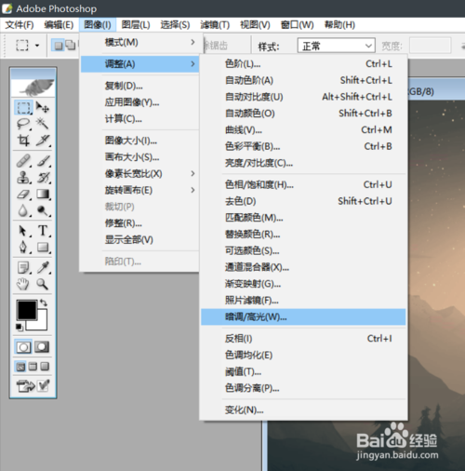
Task: Select the Type tool
Action: click(43, 231)
